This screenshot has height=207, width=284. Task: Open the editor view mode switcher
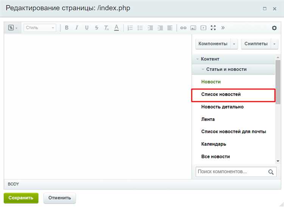pos(12,28)
